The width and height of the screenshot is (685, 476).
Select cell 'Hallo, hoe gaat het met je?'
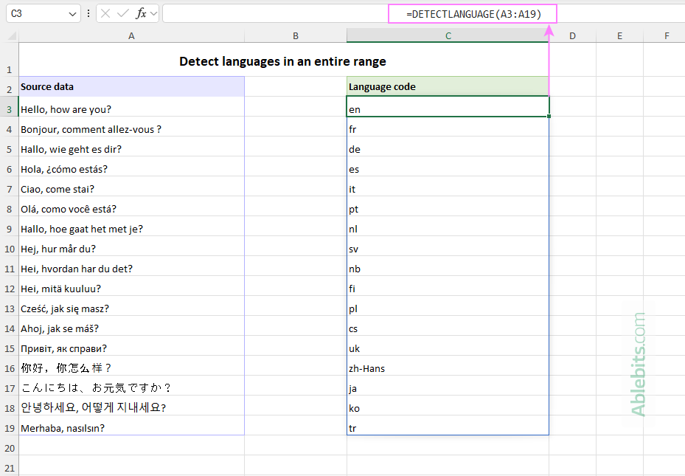(131, 227)
